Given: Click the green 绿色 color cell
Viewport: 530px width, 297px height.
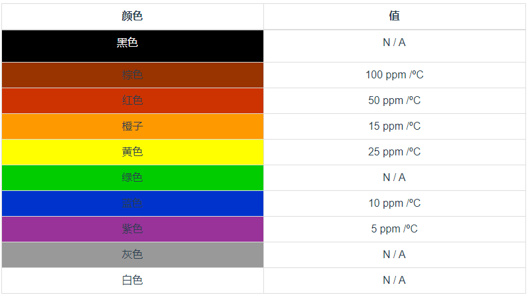Looking at the screenshot, I should tap(132, 178).
